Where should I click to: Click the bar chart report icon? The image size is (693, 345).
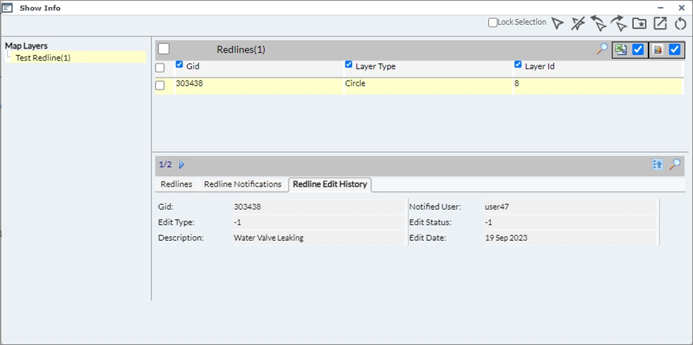(x=657, y=49)
